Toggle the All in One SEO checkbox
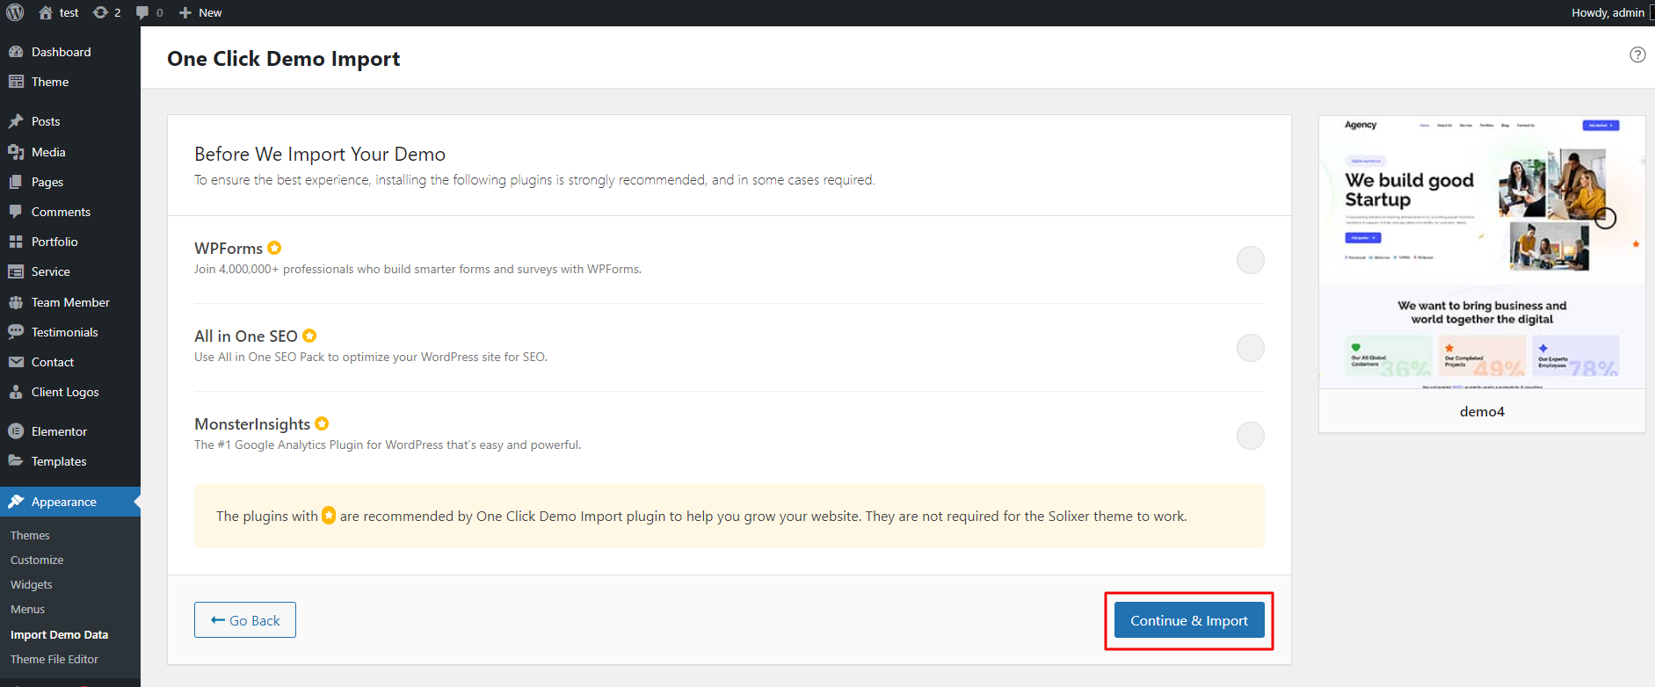Image resolution: width=1655 pixels, height=687 pixels. tap(1251, 348)
